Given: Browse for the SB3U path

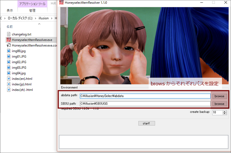Looking at the screenshot, I should click(x=220, y=104).
